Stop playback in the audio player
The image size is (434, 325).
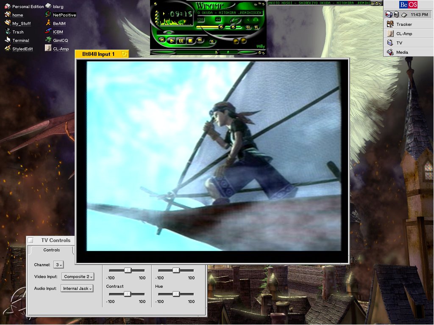[x=190, y=41]
